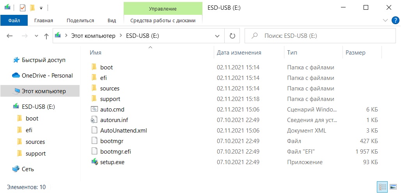The width and height of the screenshot is (401, 193).
Task: Select the auto.cmd script file
Action: pos(112,110)
